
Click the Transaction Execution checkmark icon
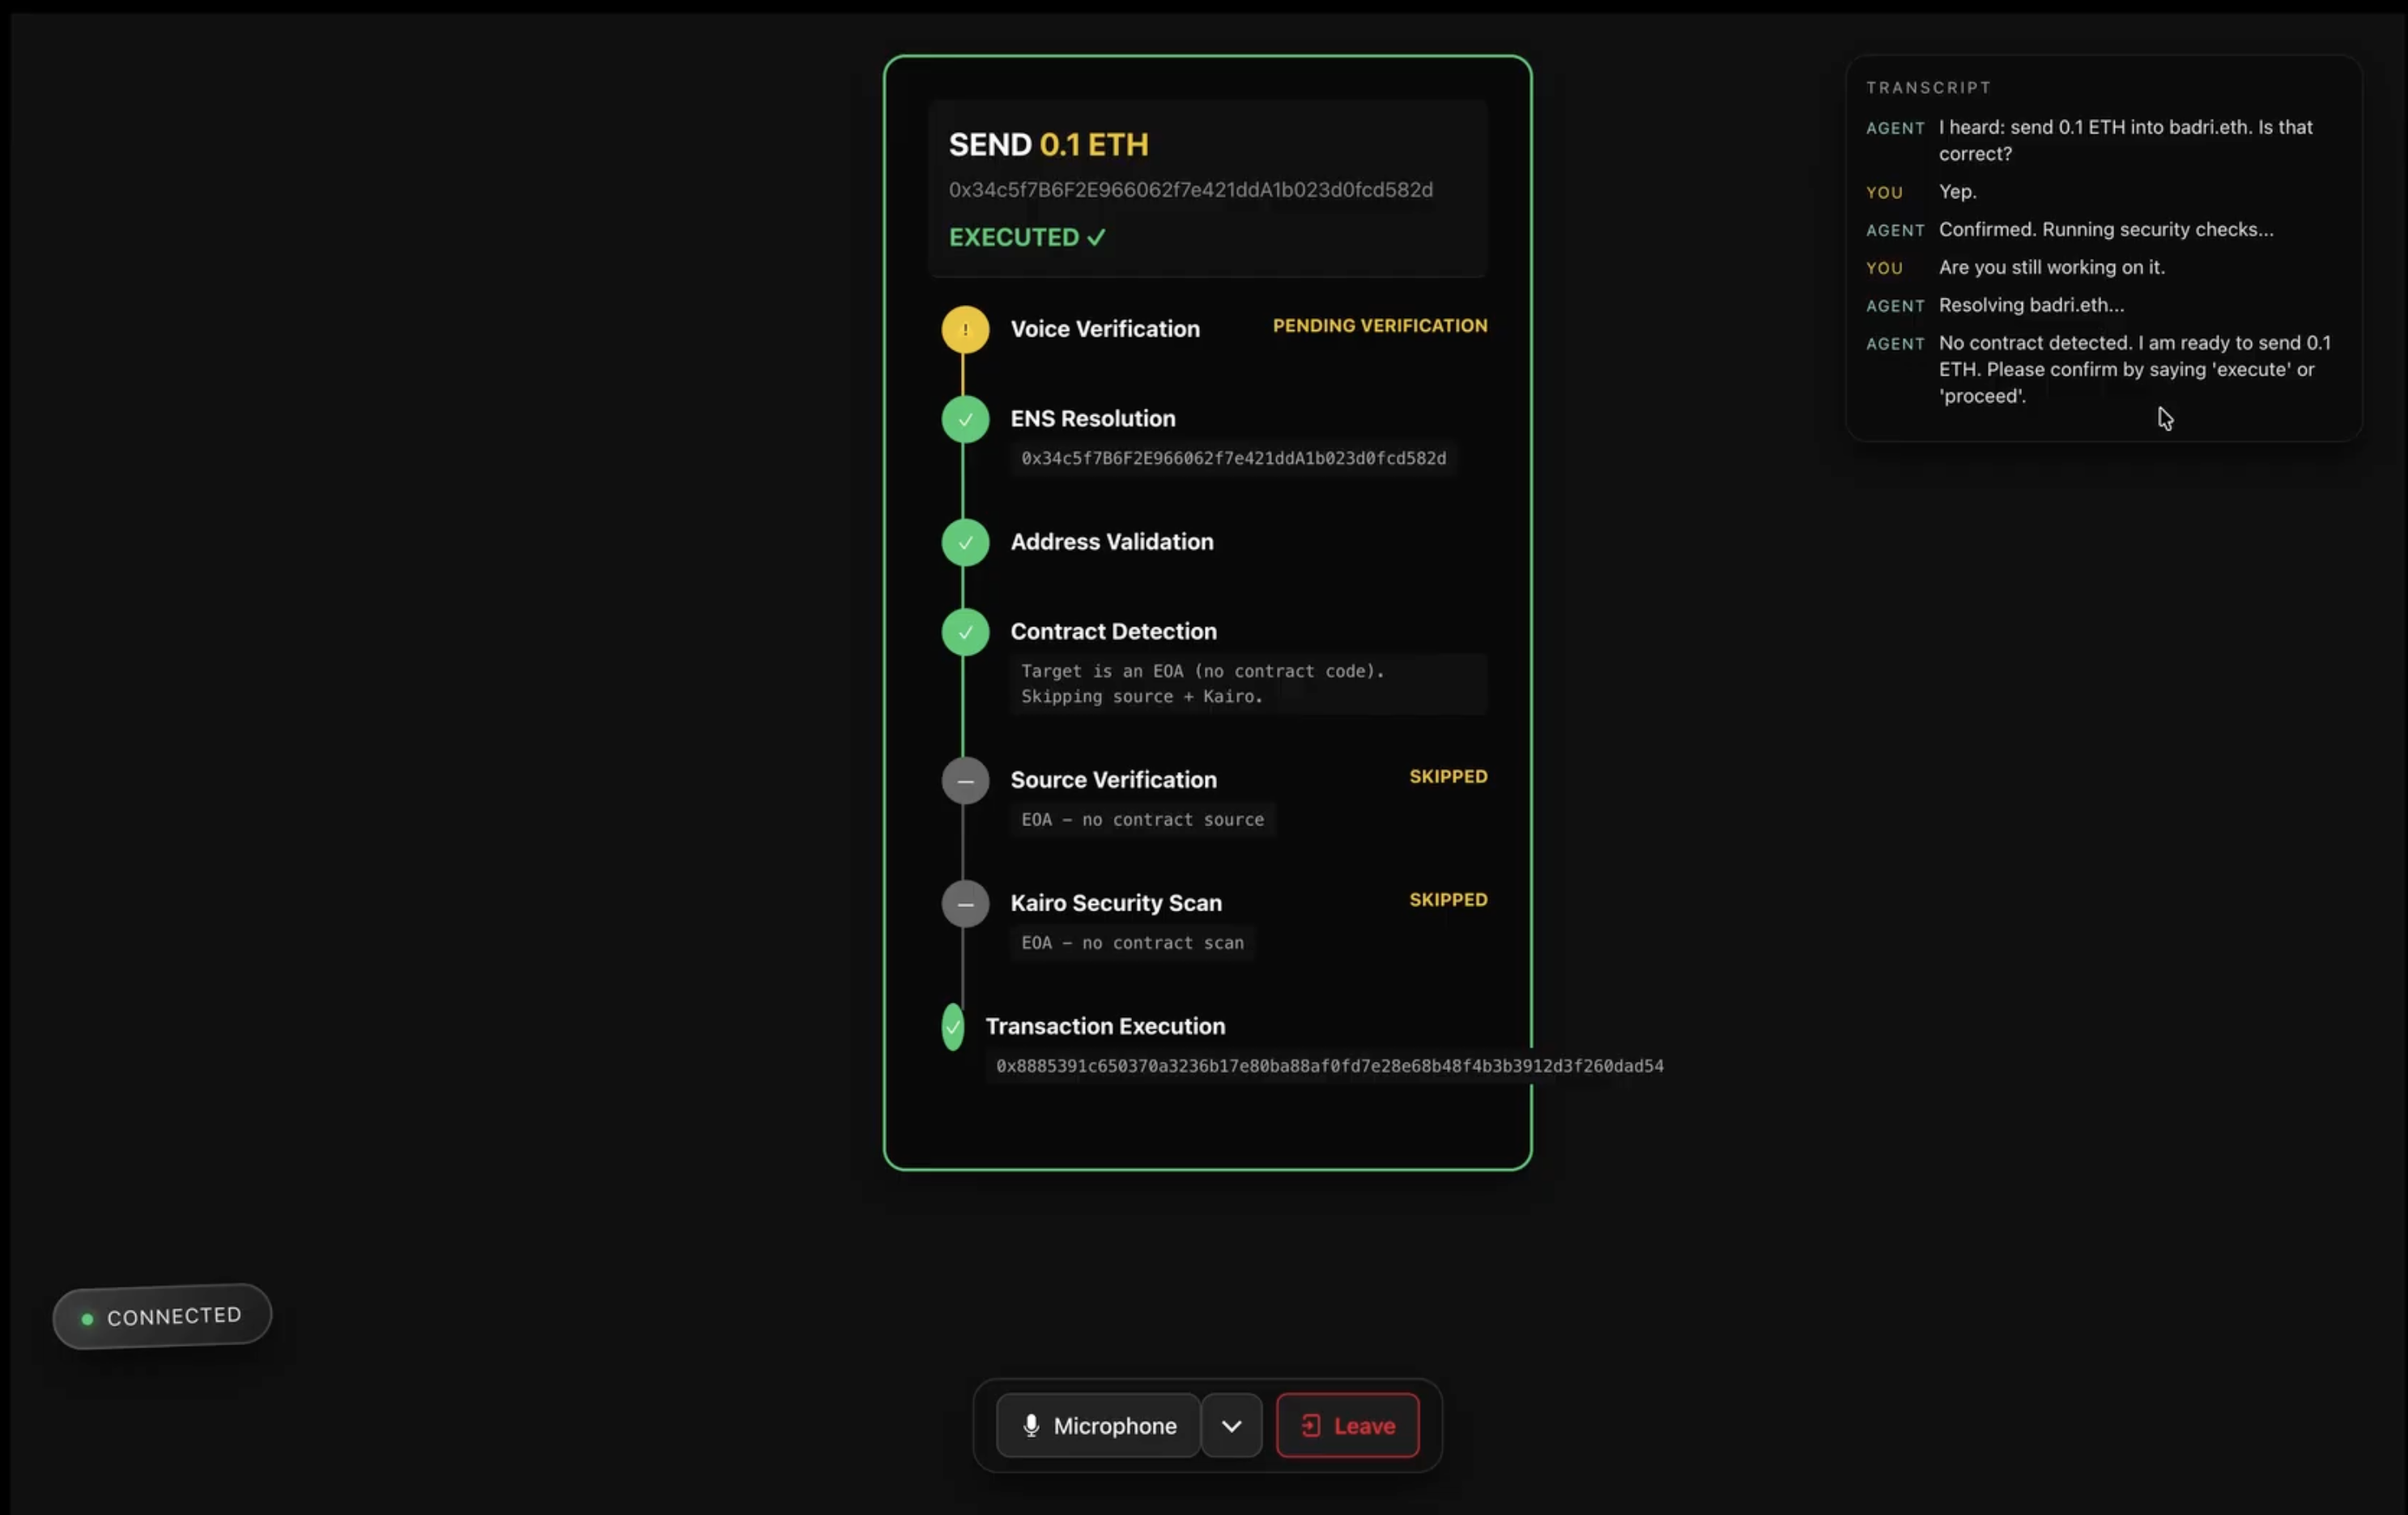tap(951, 1025)
